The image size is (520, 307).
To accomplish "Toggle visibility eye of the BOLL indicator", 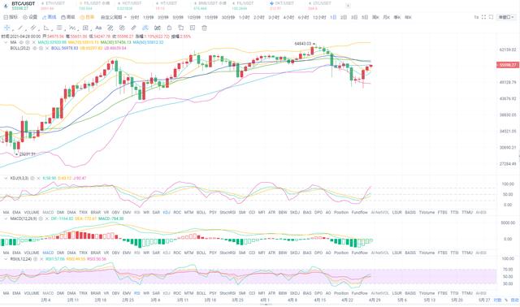I will (x=34, y=48).
